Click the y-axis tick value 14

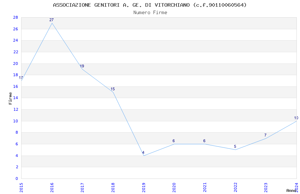click(x=16, y=98)
